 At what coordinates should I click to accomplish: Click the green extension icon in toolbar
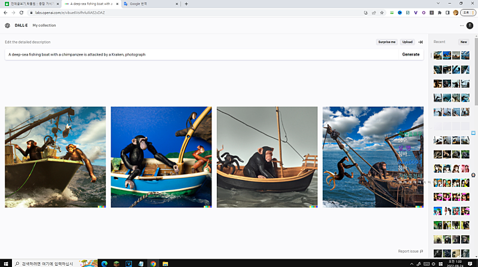point(392,13)
